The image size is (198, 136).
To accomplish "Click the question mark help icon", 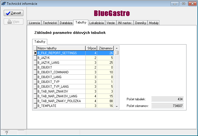I will [x=6, y=133].
